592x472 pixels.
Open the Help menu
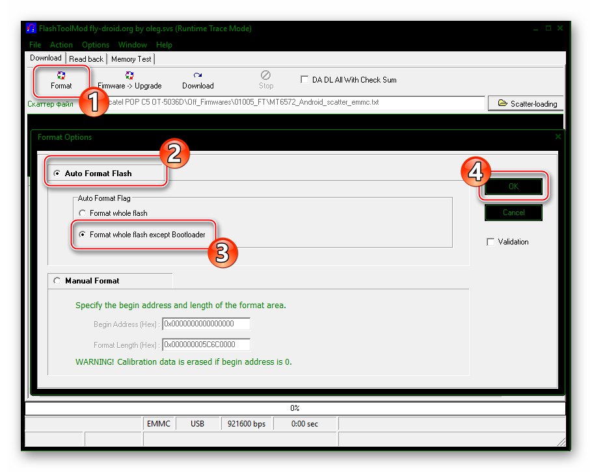pos(164,44)
